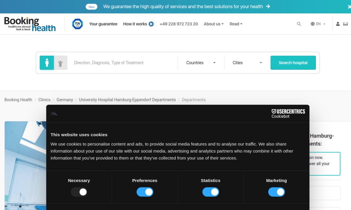Viewport: 351px width, 210px height.
Task: Go to Clinics breadcrumb
Action: pyautogui.click(x=44, y=100)
